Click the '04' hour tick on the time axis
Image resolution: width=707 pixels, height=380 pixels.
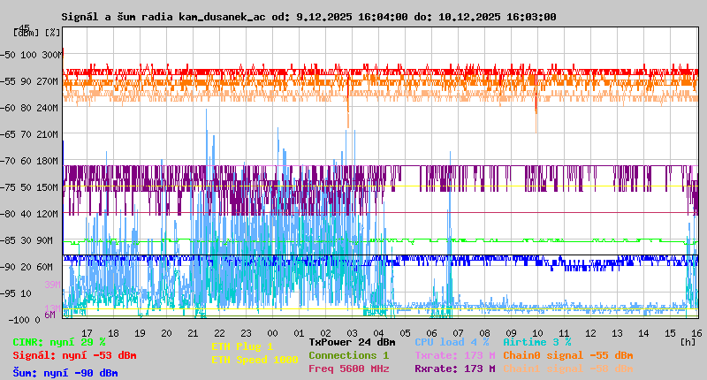coord(378,333)
